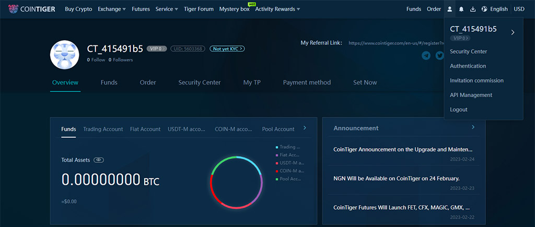Select Pool Account tab
The height and width of the screenshot is (227, 535).
click(278, 129)
